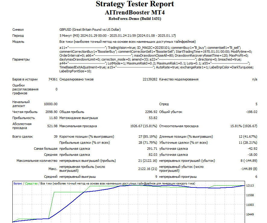Image resolution: width=267 pixels, height=223 pixels.
Task: Select net profit value 2098.90
Action: point(52,112)
